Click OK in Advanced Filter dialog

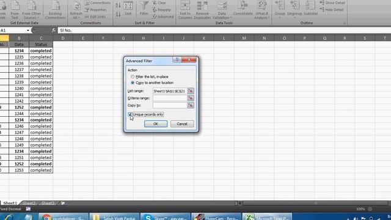(x=156, y=124)
